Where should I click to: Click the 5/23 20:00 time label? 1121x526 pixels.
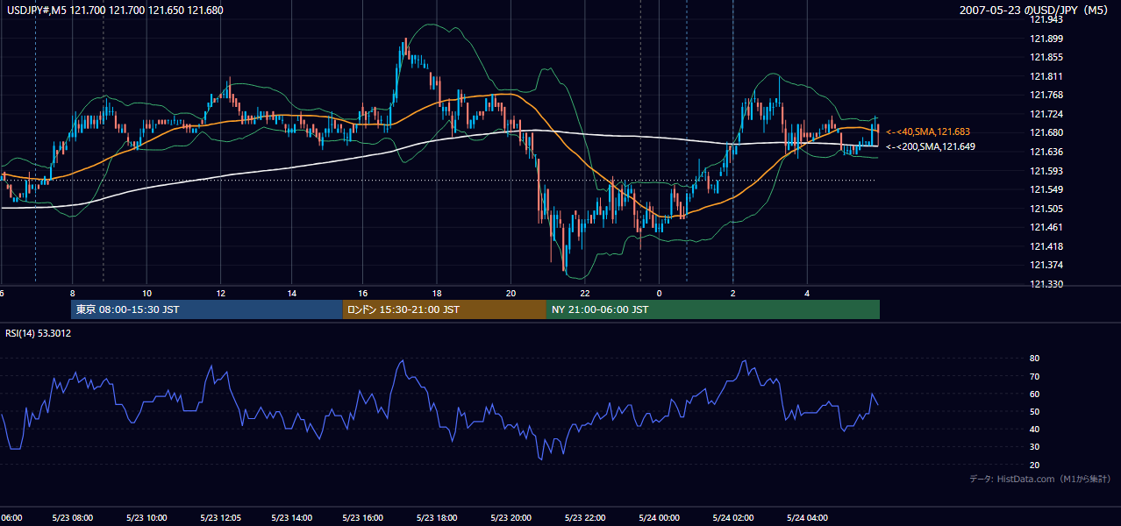tap(511, 518)
